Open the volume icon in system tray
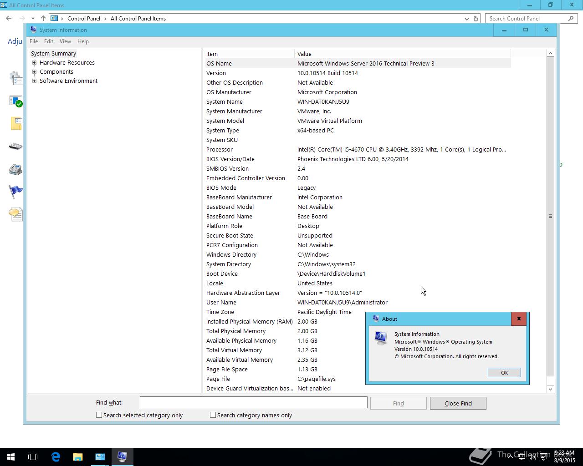Image resolution: width=583 pixels, height=466 pixels. pyautogui.click(x=532, y=457)
